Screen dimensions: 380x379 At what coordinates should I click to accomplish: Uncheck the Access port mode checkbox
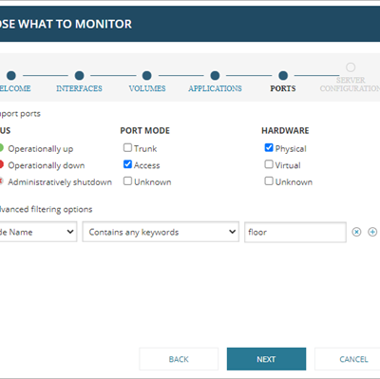pyautogui.click(x=127, y=164)
